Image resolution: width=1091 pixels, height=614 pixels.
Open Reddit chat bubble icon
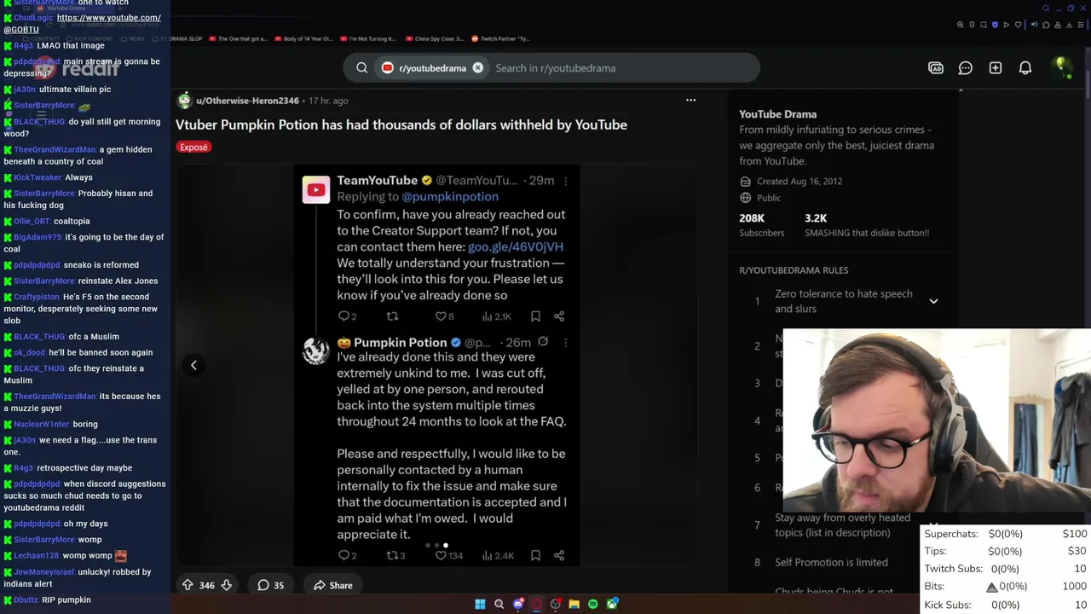tap(966, 68)
